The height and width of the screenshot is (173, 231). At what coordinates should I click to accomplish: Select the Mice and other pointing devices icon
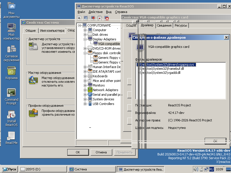(x=90, y=81)
